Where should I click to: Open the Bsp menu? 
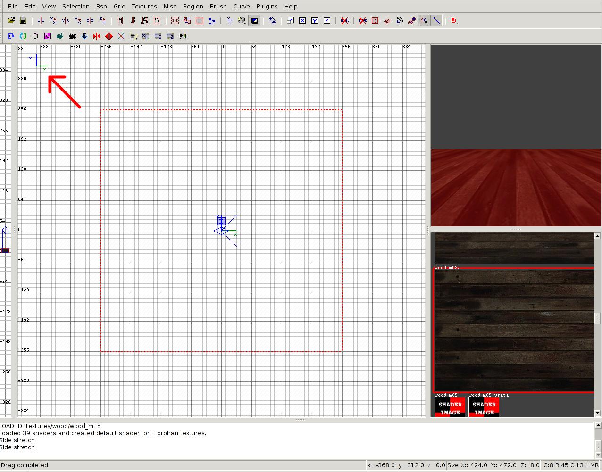[x=101, y=6]
